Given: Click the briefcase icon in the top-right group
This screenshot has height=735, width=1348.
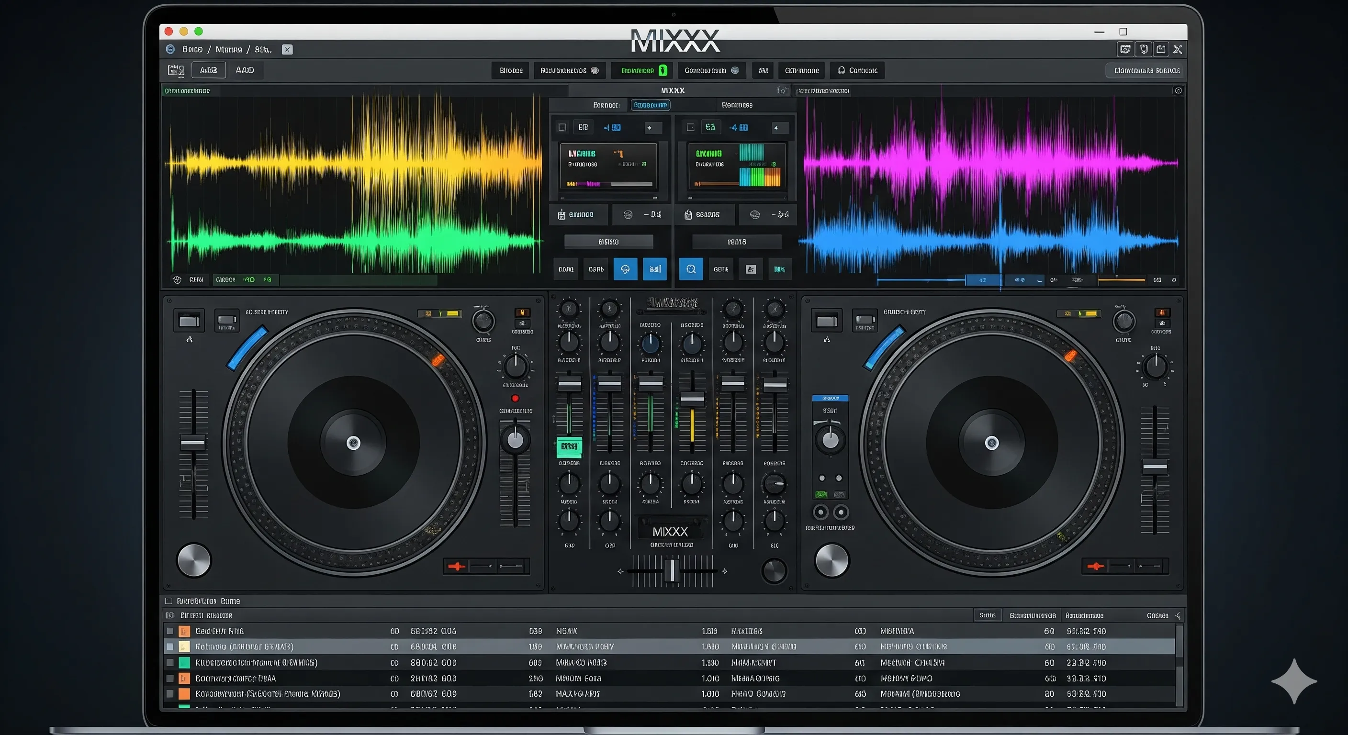Looking at the screenshot, I should [1161, 49].
